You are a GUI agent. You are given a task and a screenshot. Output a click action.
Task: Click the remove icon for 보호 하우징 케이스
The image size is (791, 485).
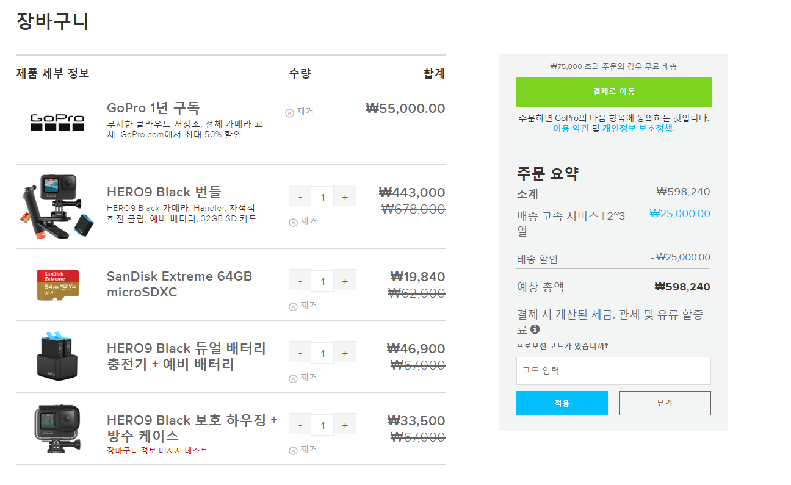click(293, 450)
